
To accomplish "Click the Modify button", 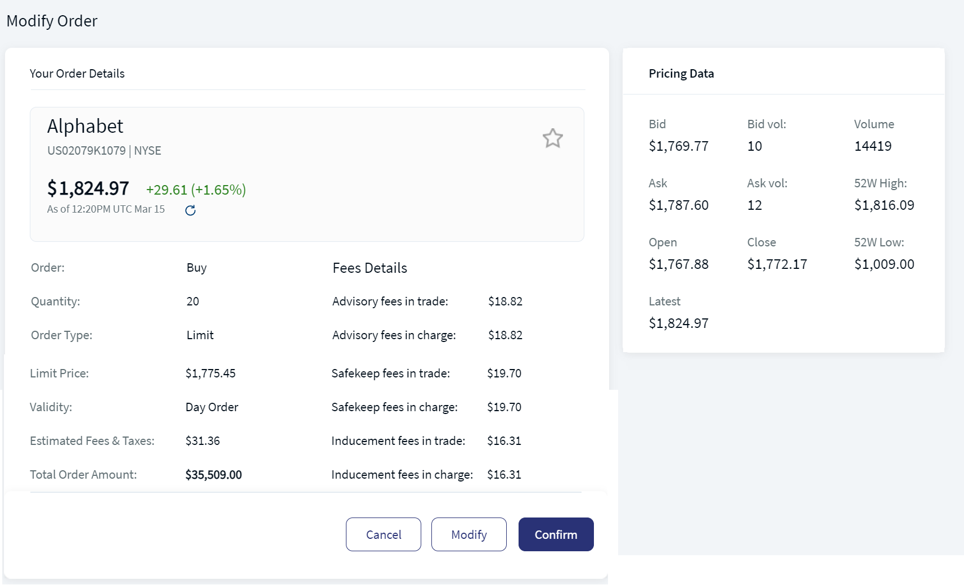I will click(469, 534).
